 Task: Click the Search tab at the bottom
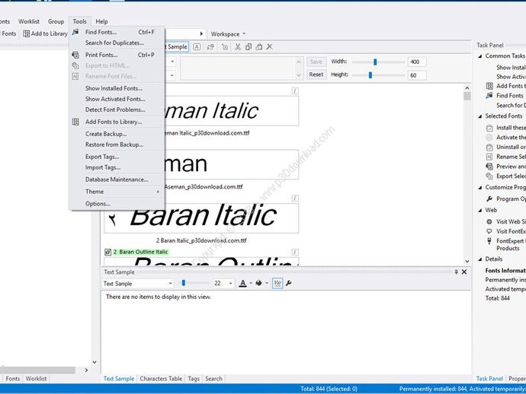click(x=213, y=379)
